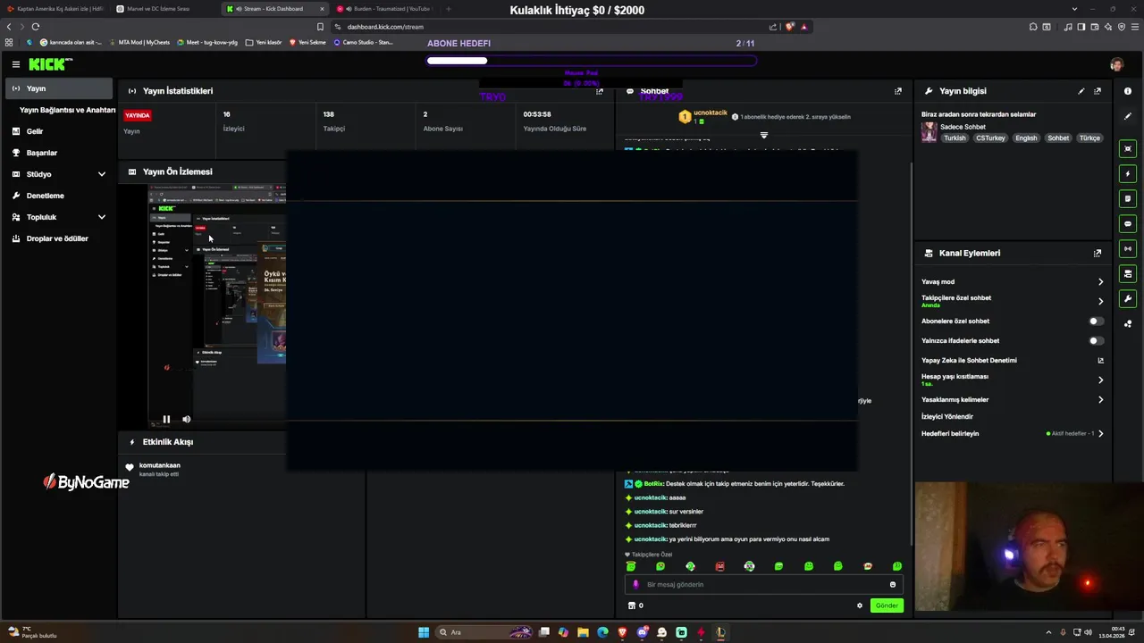Click the info icon in the right rail

point(1128,91)
